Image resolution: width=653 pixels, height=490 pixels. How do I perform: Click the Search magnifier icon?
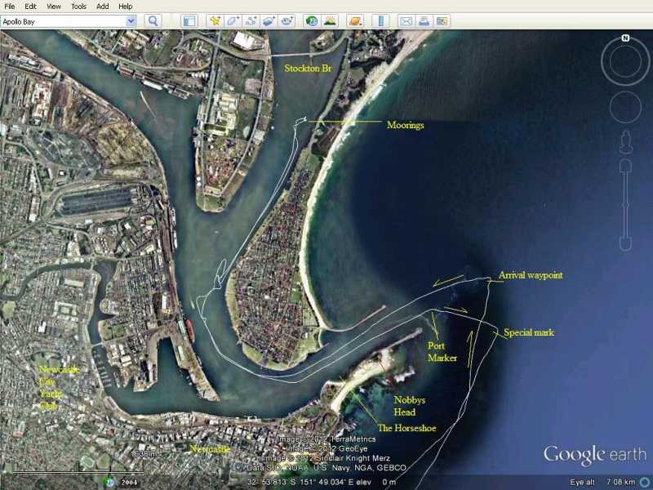click(151, 20)
